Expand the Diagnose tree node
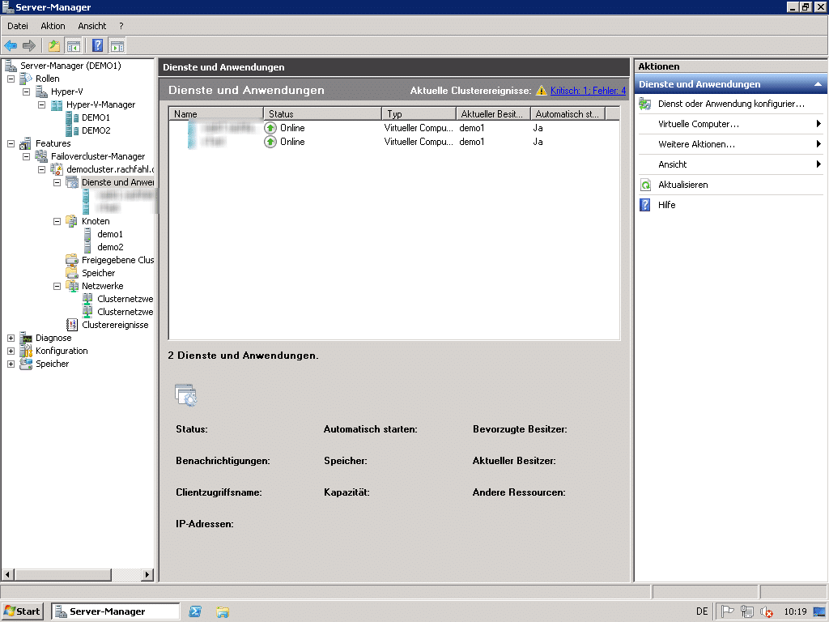 coord(11,338)
